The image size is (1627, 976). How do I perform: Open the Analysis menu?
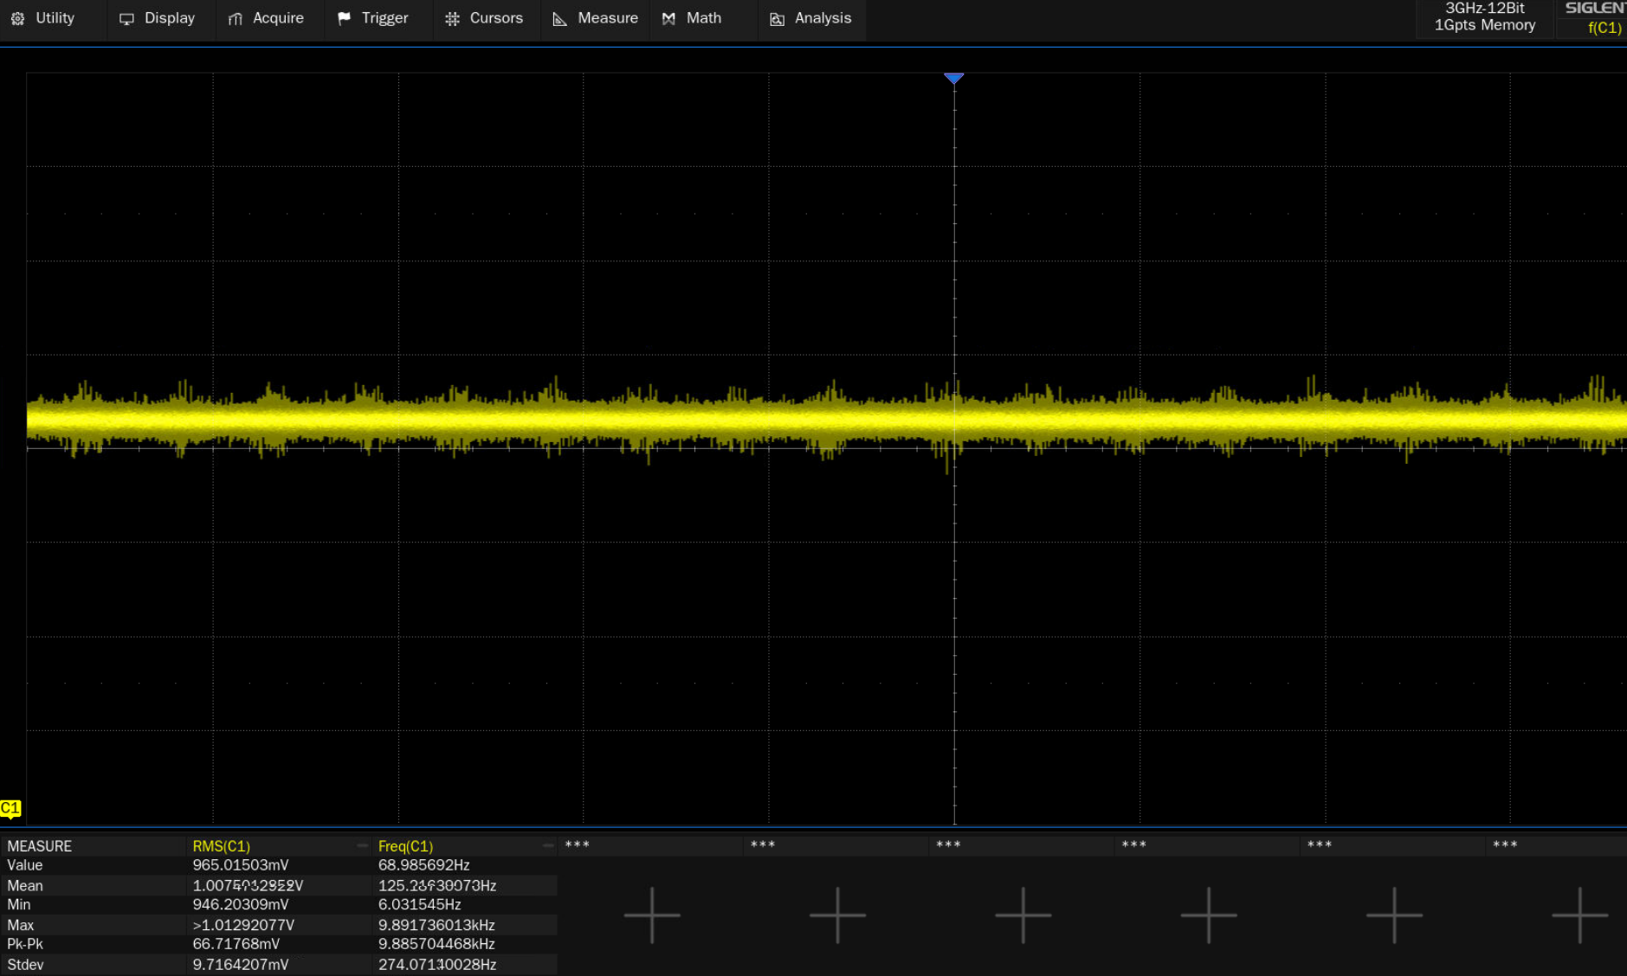[x=811, y=18]
